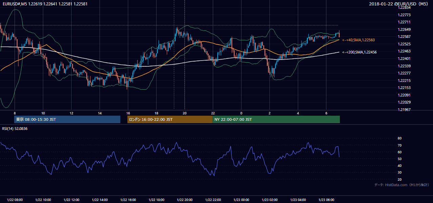433x203 pixels.
Task: Click price axis value 1.22587
Action: (x=404, y=37)
